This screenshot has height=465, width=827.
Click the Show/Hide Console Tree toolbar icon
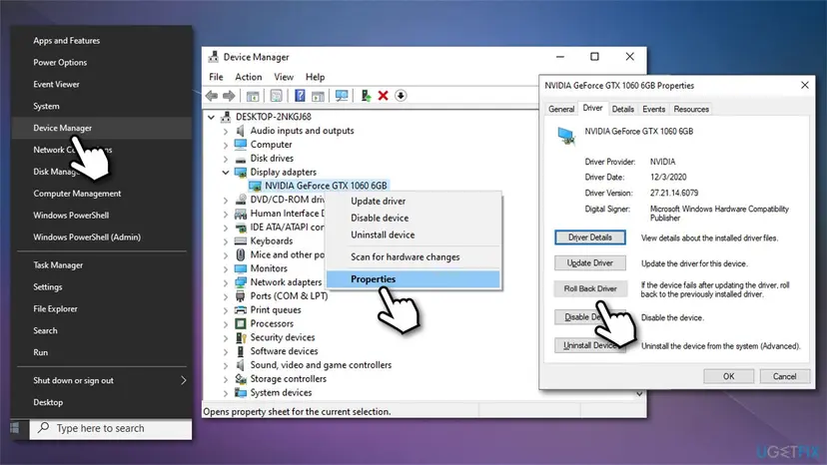253,96
